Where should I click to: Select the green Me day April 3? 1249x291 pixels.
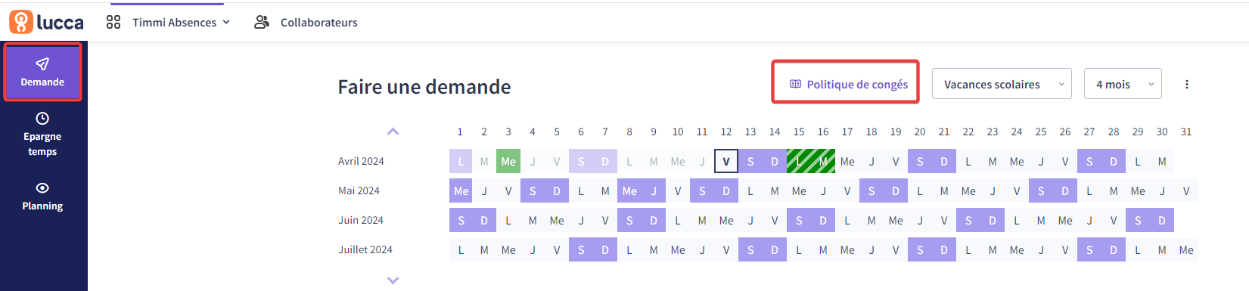click(508, 161)
